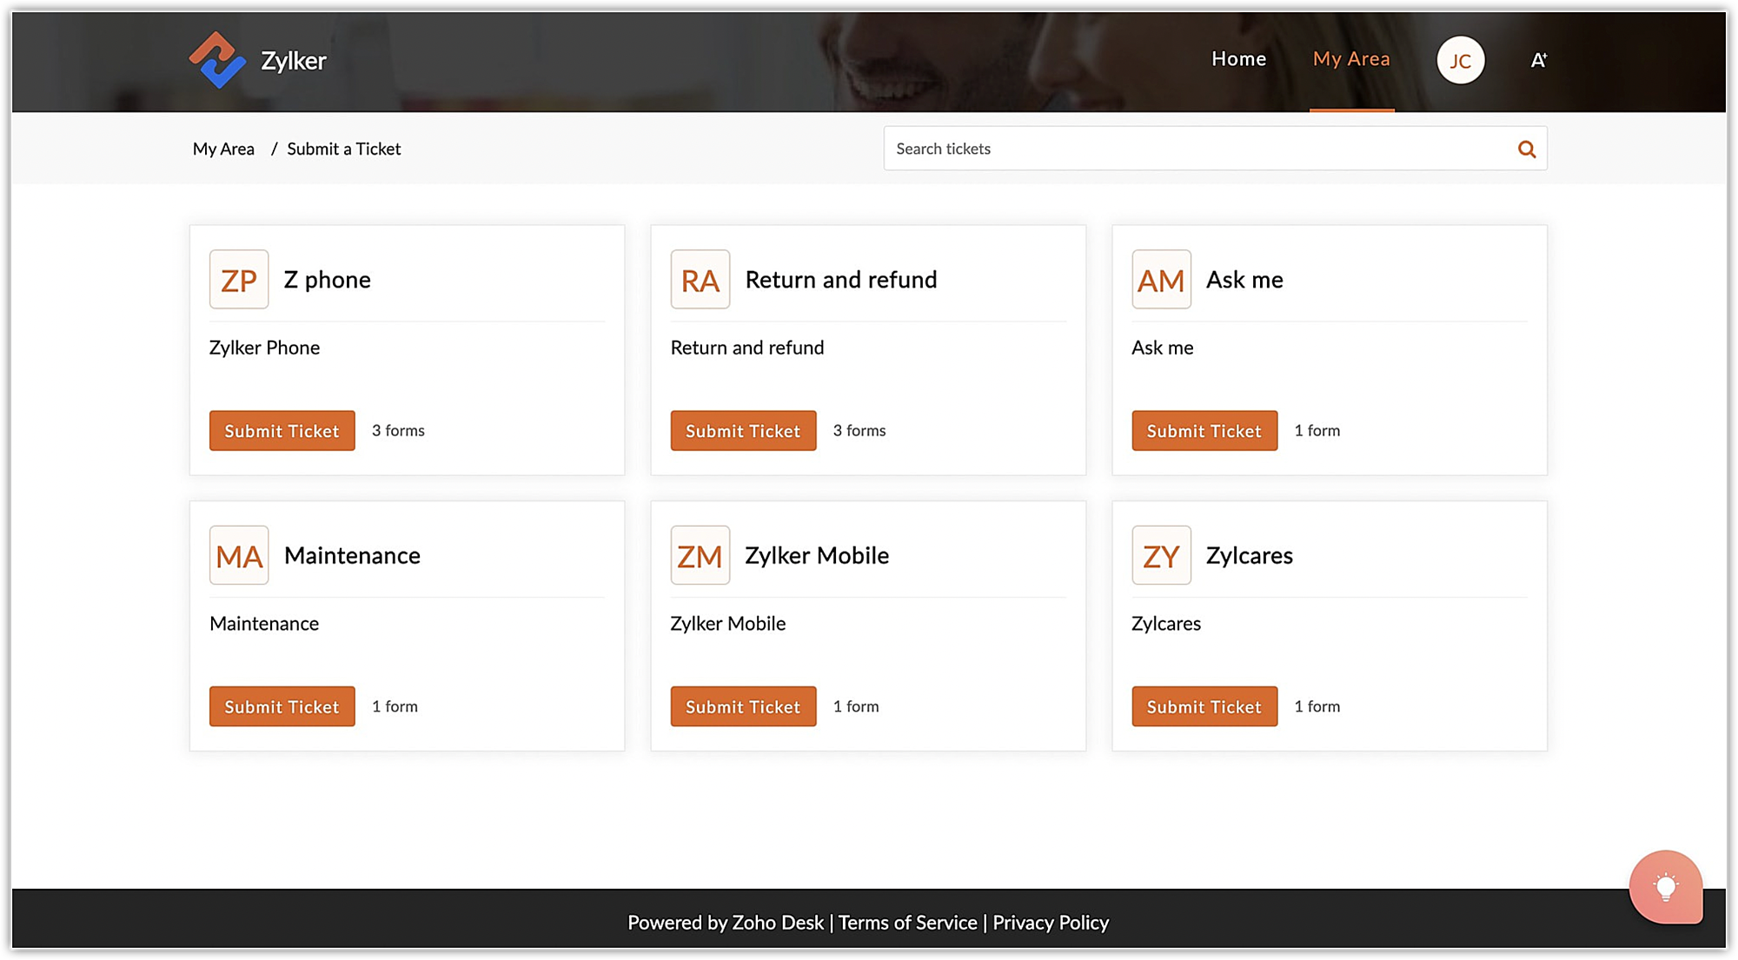Click My Area breadcrumb link
Image resolution: width=1738 pixels, height=960 pixels.
[223, 149]
